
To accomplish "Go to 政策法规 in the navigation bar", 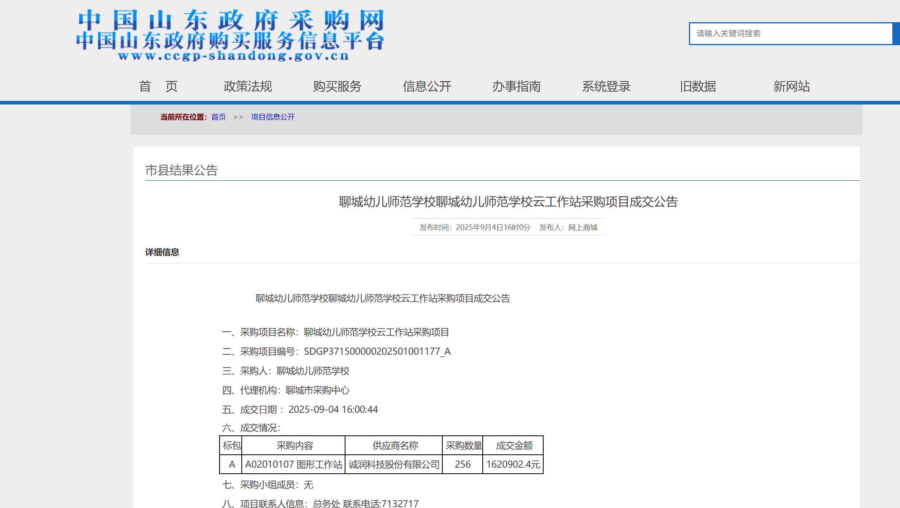I will coord(248,86).
